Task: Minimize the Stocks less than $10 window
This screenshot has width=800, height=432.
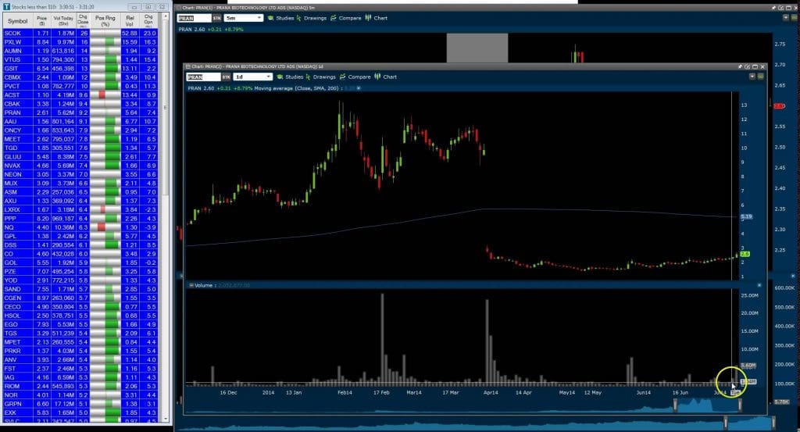Action: point(134,7)
